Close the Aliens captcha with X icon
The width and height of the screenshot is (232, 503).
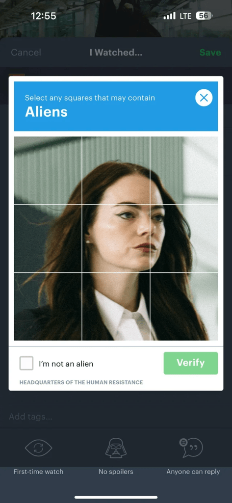pos(204,98)
